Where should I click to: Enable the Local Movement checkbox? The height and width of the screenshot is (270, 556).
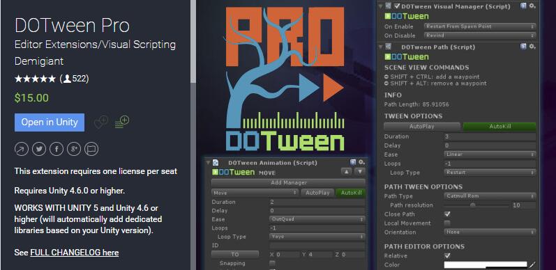pyautogui.click(x=447, y=223)
